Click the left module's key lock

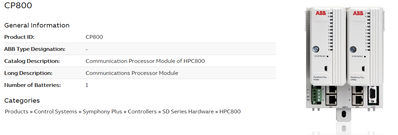pos(316,49)
